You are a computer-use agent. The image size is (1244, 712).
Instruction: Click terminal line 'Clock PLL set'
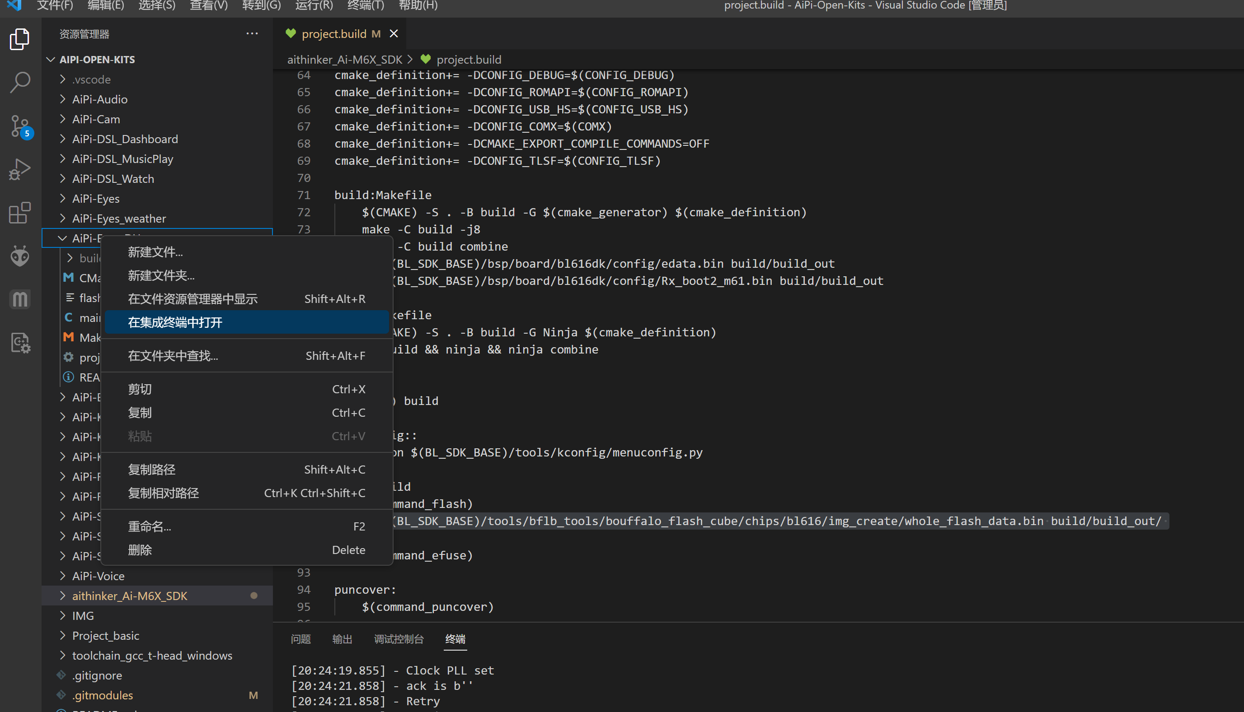tap(450, 670)
